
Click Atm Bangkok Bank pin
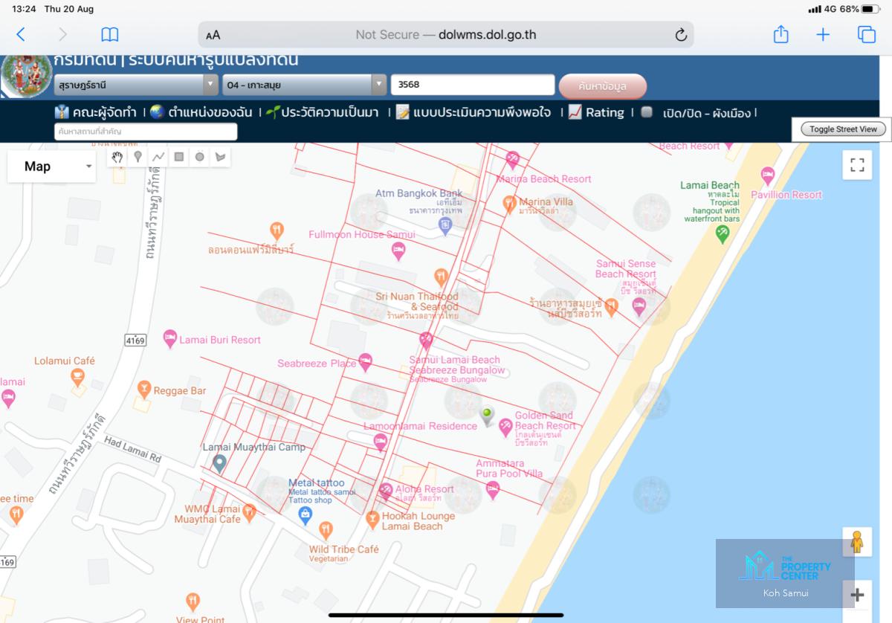[445, 227]
